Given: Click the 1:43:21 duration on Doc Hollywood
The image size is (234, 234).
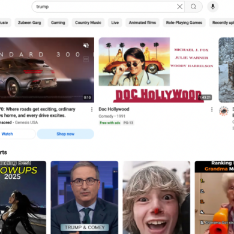Looking at the screenshot, I should [x=205, y=97].
